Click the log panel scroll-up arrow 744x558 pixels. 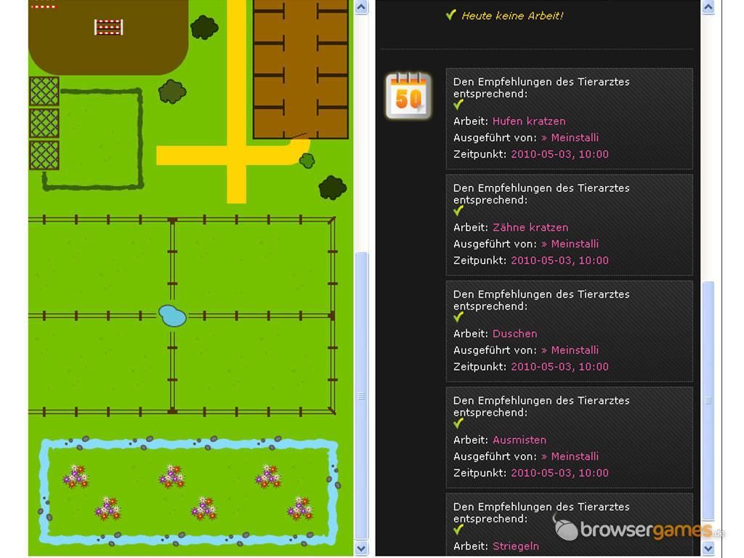[708, 7]
